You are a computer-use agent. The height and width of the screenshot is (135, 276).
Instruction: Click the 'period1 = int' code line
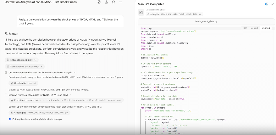pyautogui.click(x=165, y=87)
